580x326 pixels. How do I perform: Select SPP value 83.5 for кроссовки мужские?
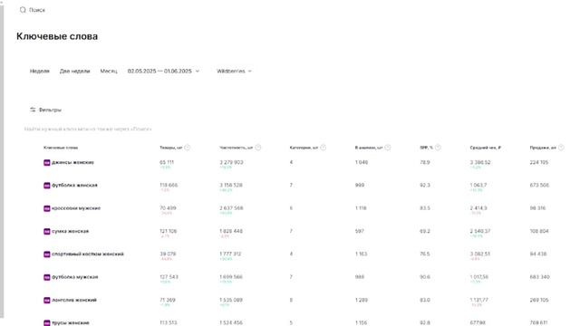(425, 208)
